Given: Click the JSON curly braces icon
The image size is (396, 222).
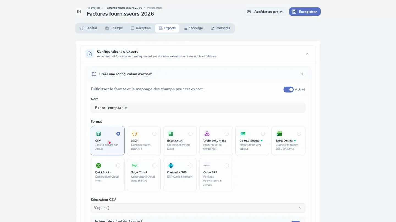Looking at the screenshot, I should (134, 134).
